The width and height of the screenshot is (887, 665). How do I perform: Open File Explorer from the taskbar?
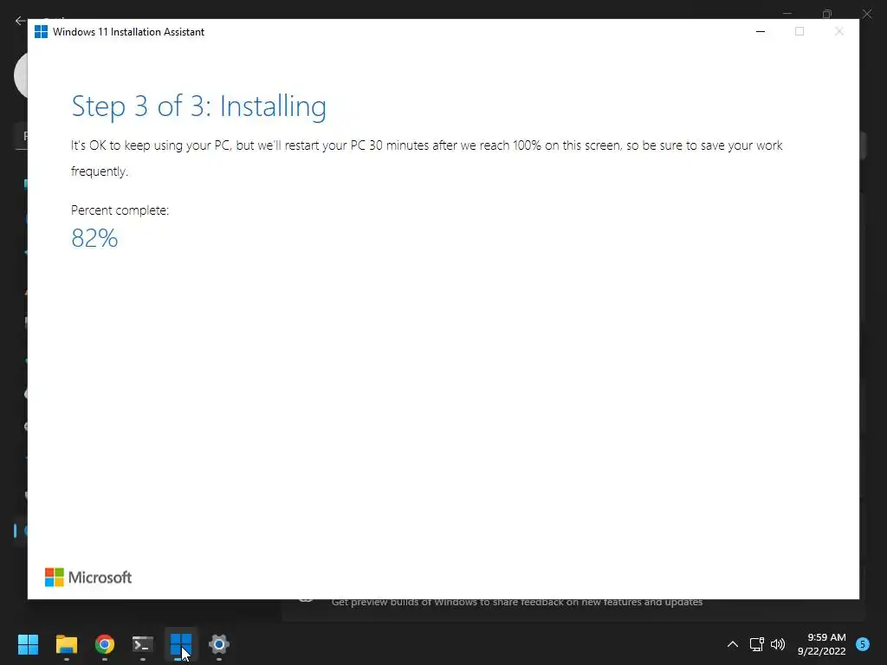[x=66, y=644]
